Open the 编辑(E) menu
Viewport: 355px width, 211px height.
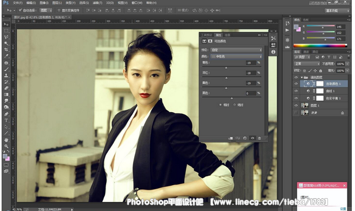tap(31, 3)
